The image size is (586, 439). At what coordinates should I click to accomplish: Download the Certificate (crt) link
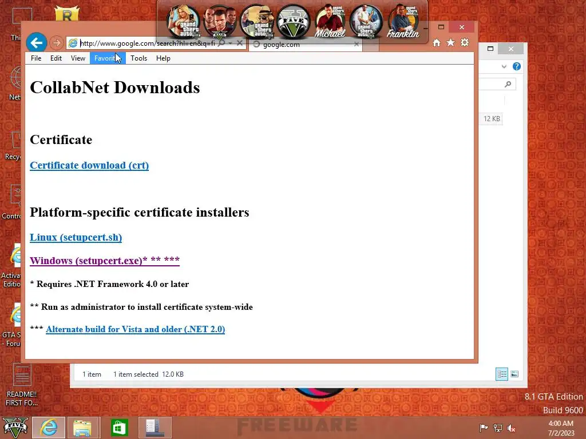point(89,165)
